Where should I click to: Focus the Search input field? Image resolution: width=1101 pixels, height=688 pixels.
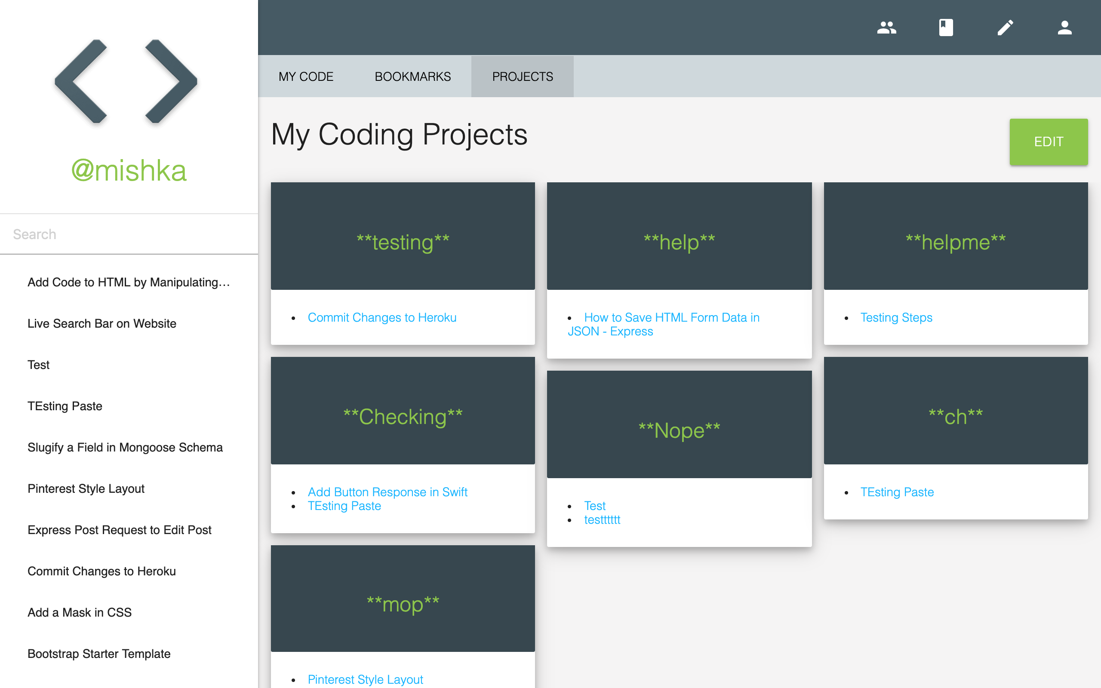(x=129, y=234)
